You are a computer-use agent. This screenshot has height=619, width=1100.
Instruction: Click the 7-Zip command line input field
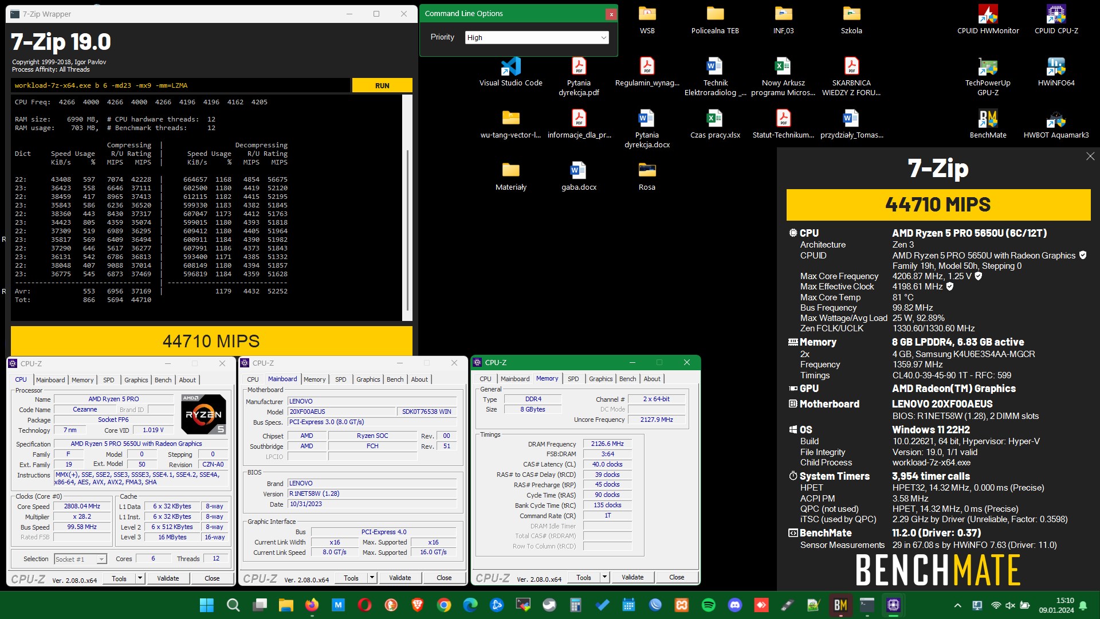180,85
